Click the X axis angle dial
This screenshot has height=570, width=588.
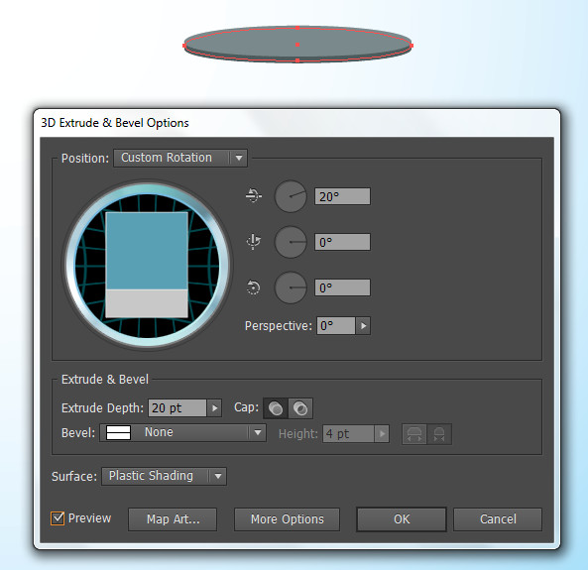tap(291, 196)
